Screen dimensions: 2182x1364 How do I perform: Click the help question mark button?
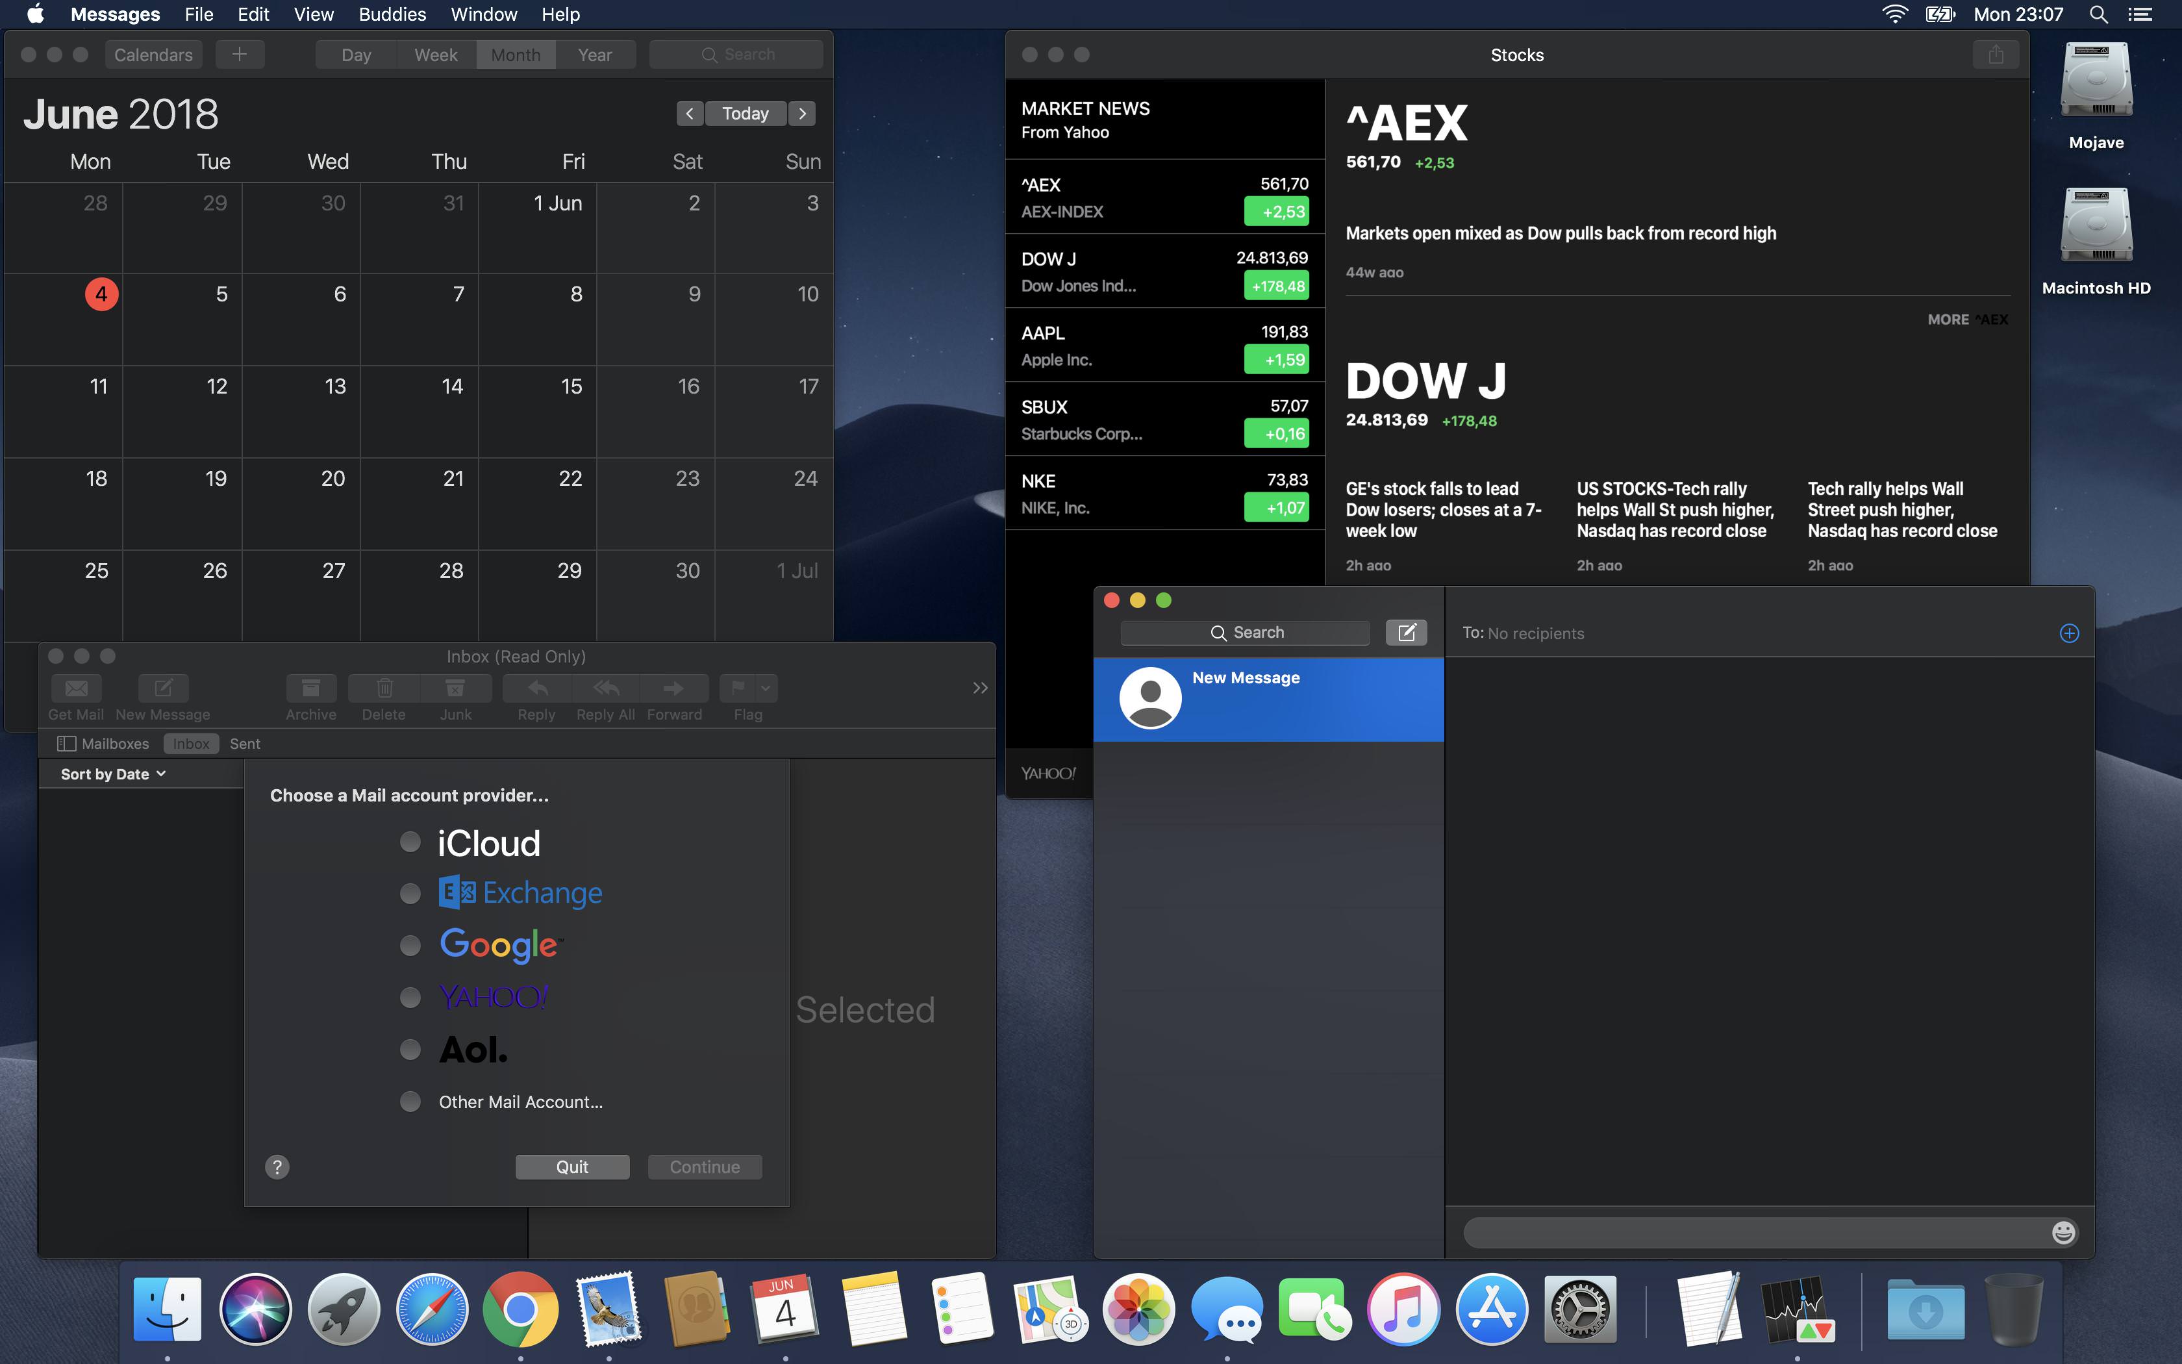point(277,1167)
